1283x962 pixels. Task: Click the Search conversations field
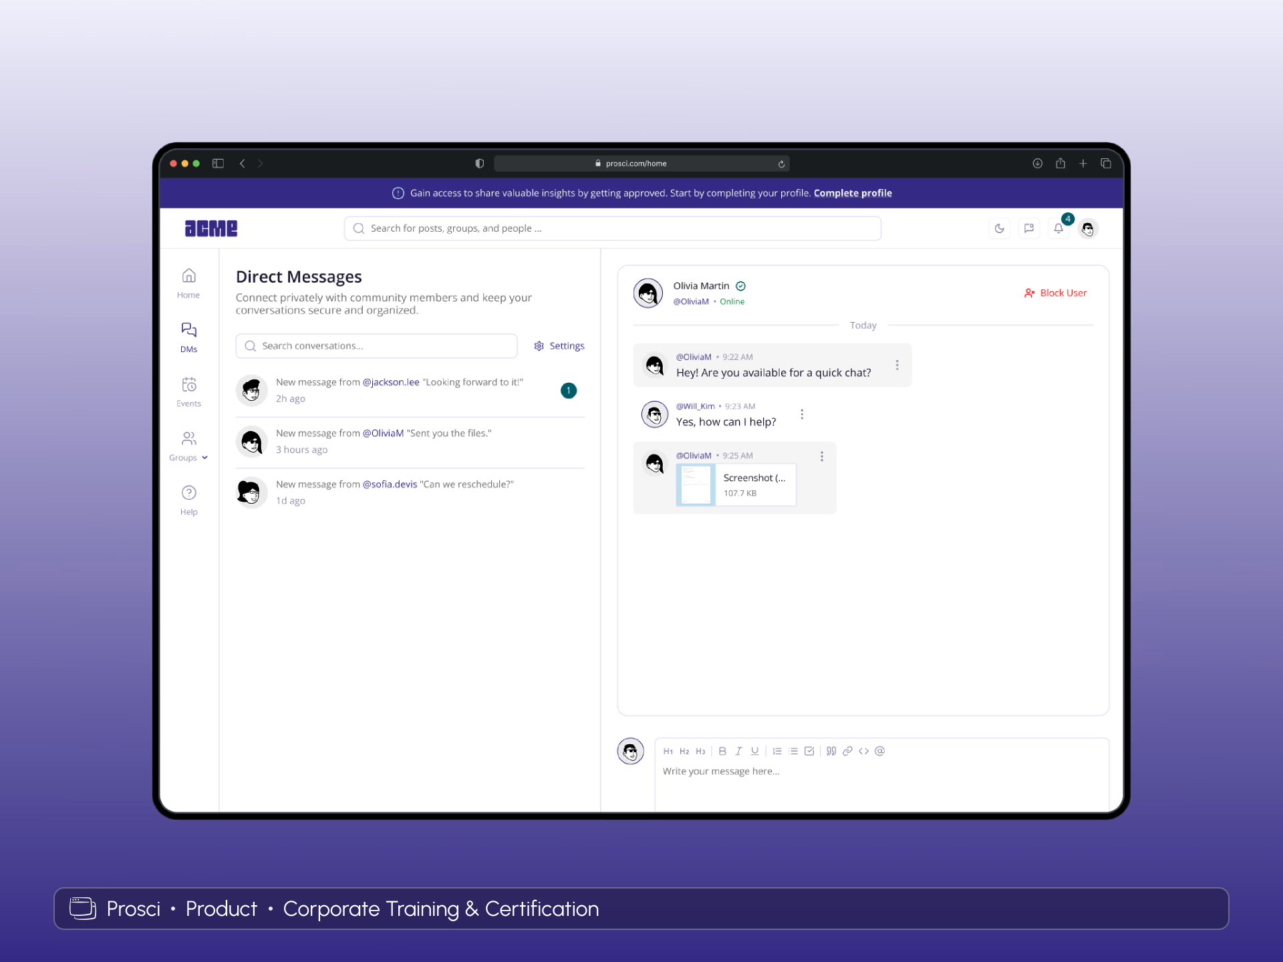377,346
